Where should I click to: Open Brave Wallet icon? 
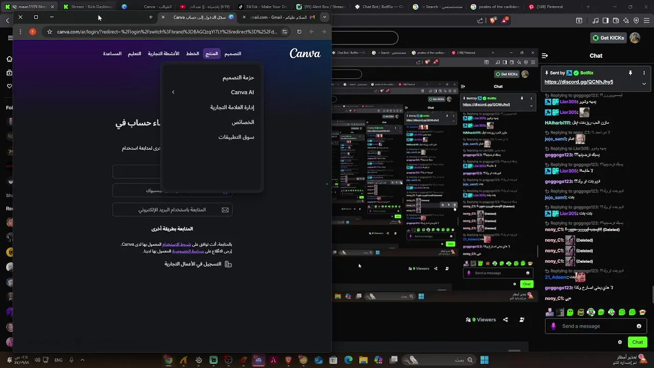pyautogui.click(x=616, y=20)
